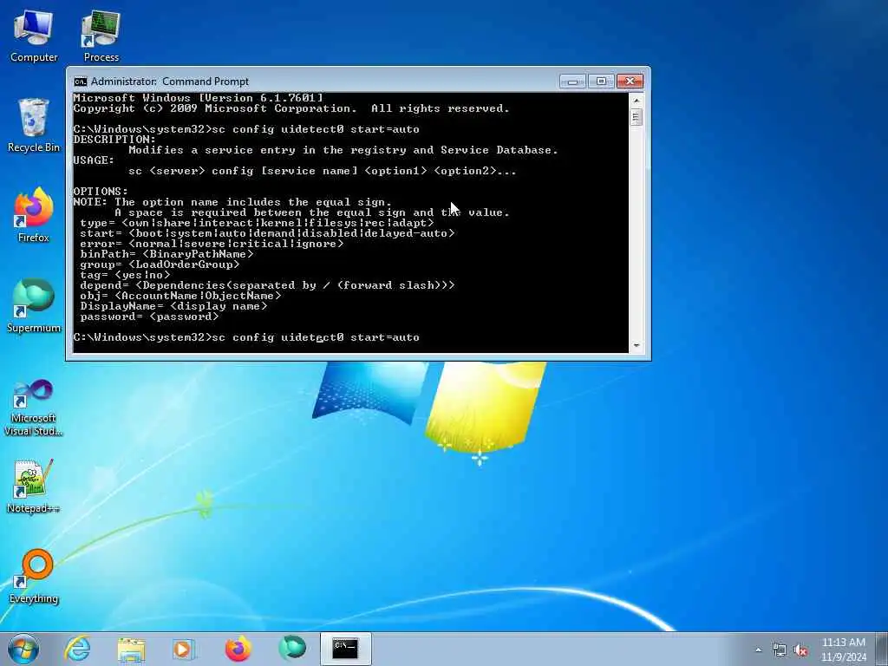Select the Notepad++ desktop shortcut
Viewport: 888px width, 666px height.
point(34,486)
